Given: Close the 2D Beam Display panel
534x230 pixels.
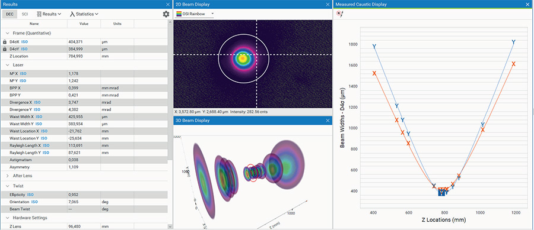Looking at the screenshot, I should tap(328, 4).
